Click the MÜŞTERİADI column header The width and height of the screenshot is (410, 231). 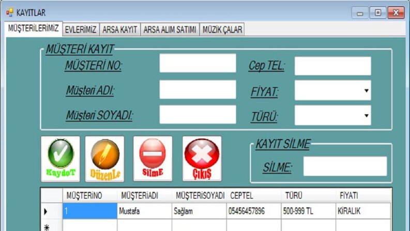point(145,195)
